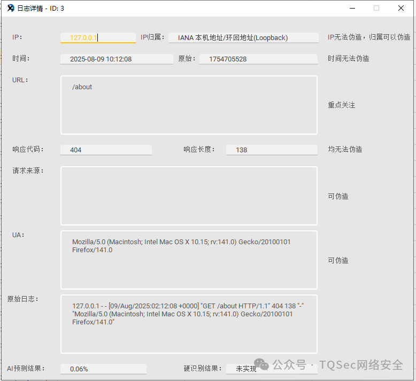The height and width of the screenshot is (381, 416).
Task: Click the maximize button in the title bar
Action: tap(376, 8)
